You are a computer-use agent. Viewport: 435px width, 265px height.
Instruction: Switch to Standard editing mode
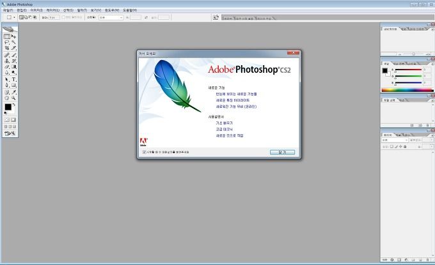point(6,119)
